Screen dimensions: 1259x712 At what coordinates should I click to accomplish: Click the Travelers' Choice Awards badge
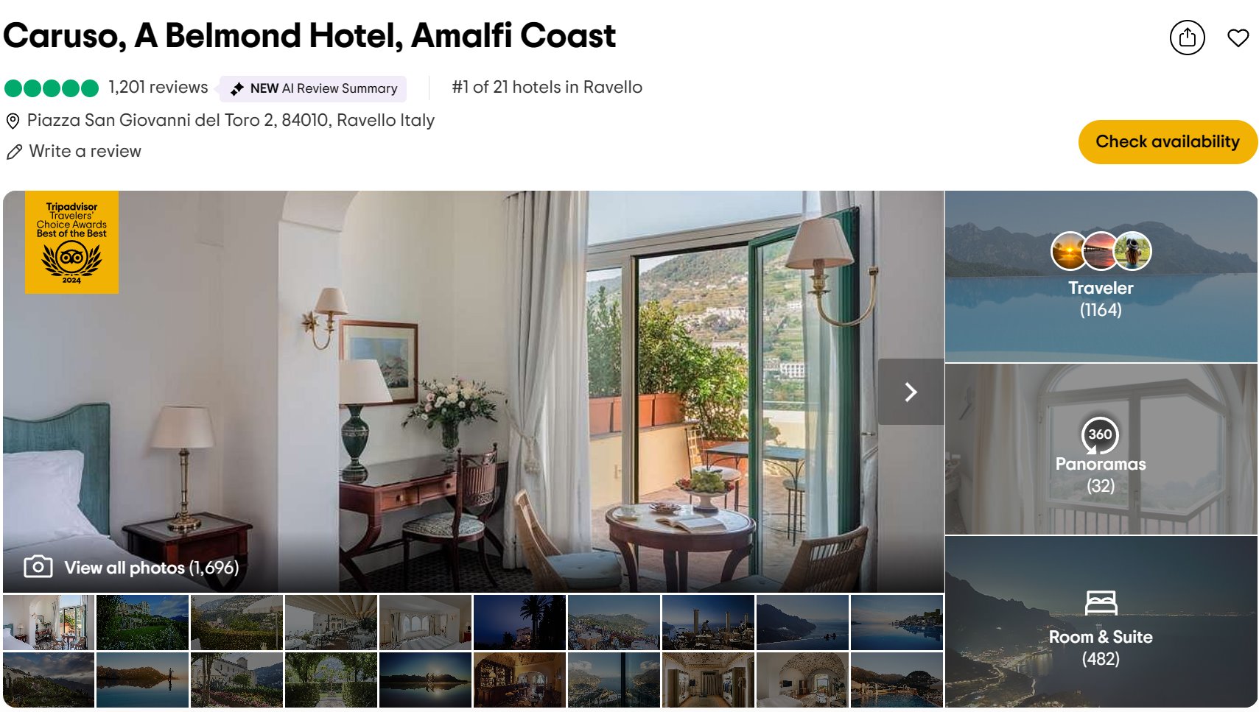tap(71, 242)
